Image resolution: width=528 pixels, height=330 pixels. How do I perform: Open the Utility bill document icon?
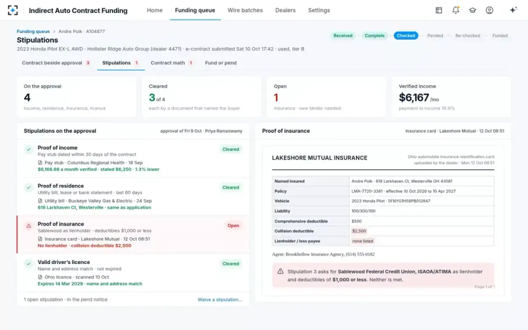coord(40,201)
